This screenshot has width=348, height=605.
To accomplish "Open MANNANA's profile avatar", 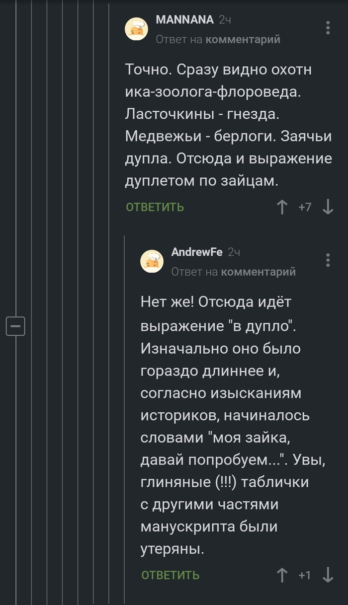I will pyautogui.click(x=136, y=29).
